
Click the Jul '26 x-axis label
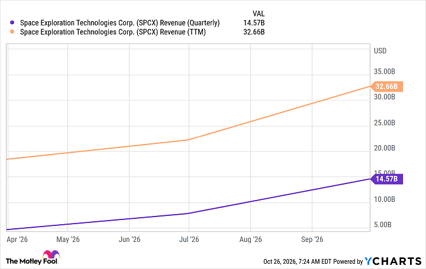[x=189, y=240]
